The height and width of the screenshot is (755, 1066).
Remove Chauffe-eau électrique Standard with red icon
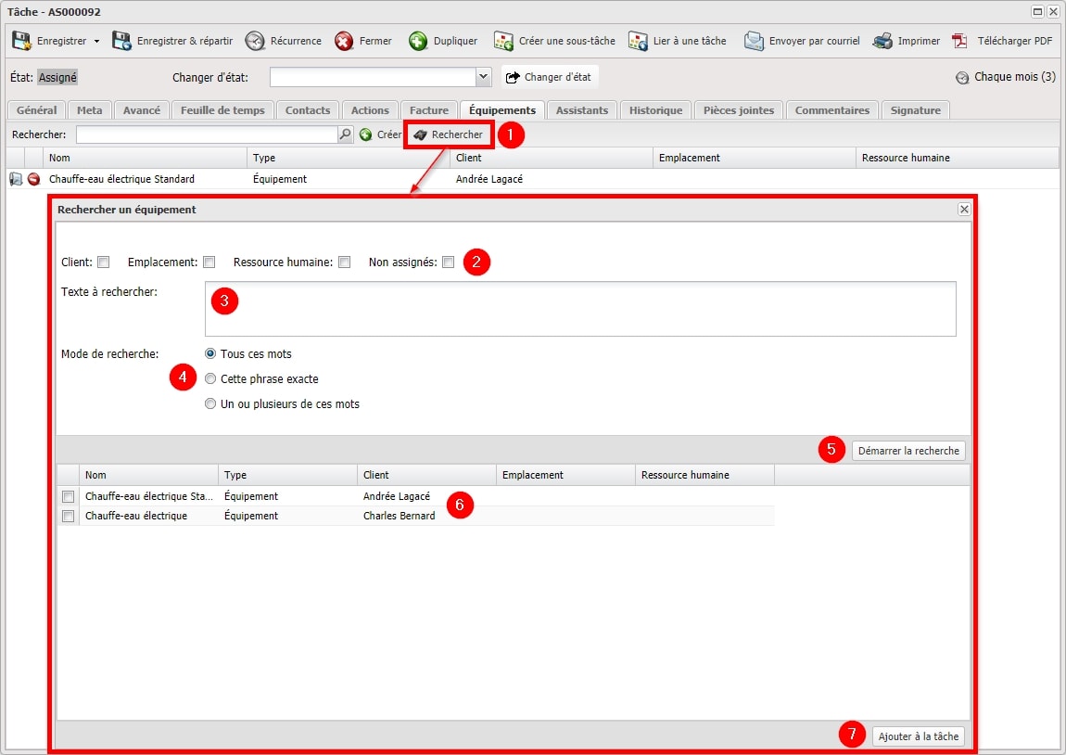tap(33, 179)
